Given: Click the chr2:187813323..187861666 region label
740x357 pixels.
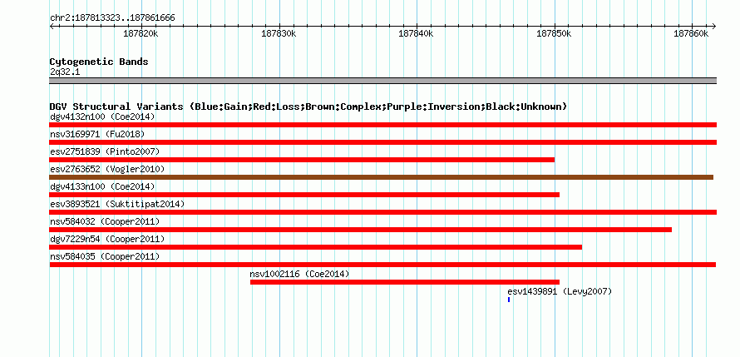Looking at the screenshot, I should click(x=112, y=18).
